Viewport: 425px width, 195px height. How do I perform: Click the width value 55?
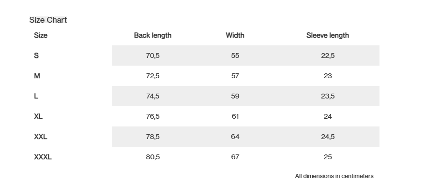(x=235, y=56)
